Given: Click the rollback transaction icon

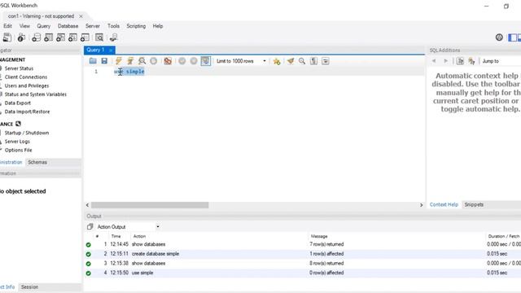Looking at the screenshot, I should pyautogui.click(x=194, y=61).
